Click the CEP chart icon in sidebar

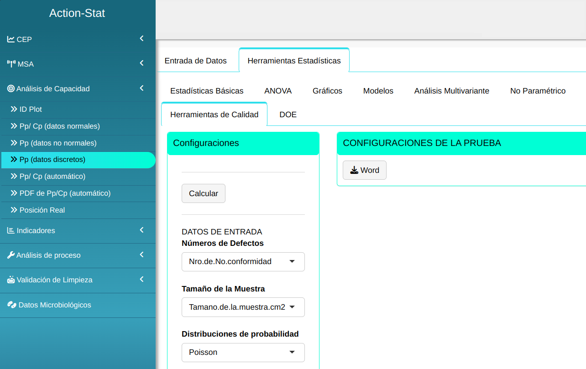pyautogui.click(x=11, y=39)
